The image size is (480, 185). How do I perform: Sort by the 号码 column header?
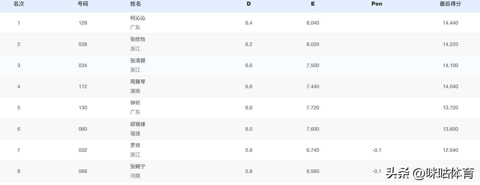coord(83,4)
